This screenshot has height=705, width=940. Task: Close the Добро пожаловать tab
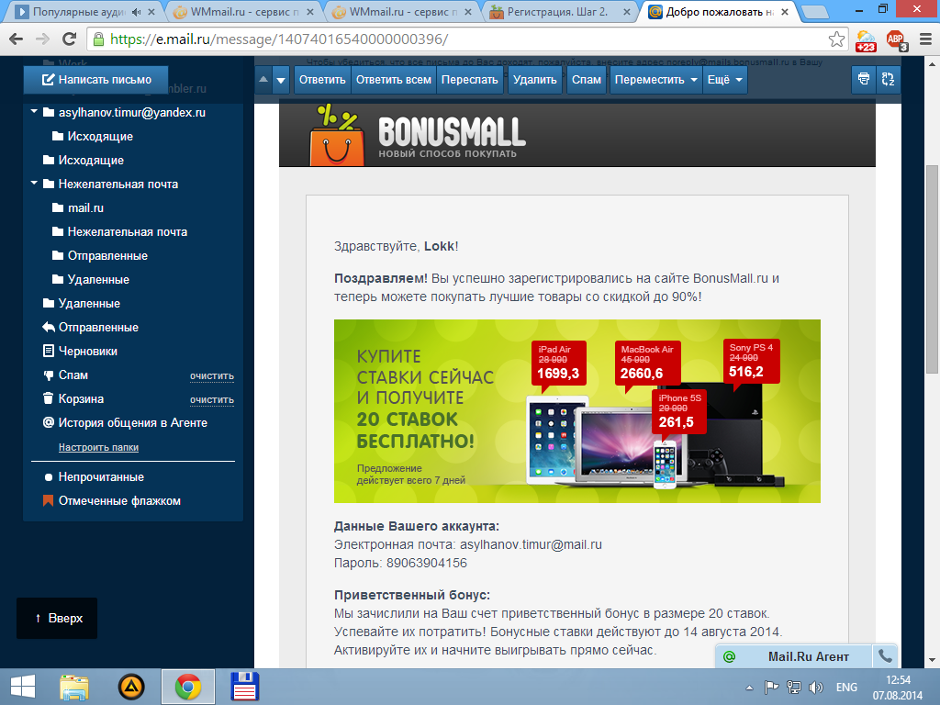[785, 11]
